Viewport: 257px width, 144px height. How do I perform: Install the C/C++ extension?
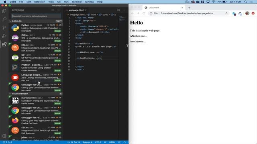tap(58, 41)
